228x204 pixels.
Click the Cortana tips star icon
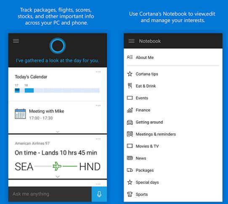130,74
